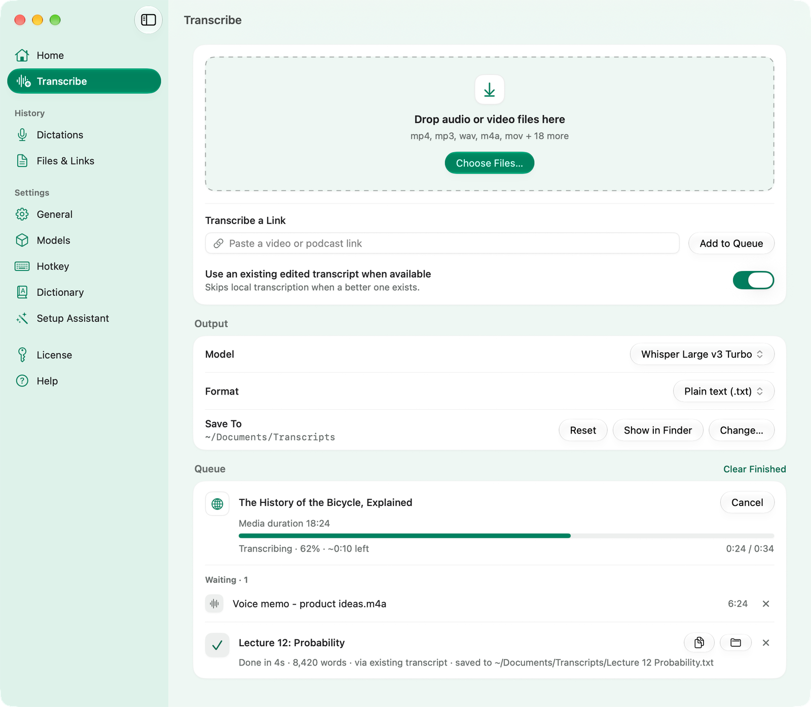Image resolution: width=811 pixels, height=707 pixels.
Task: Disable use existing edited transcript switch
Action: [753, 280]
